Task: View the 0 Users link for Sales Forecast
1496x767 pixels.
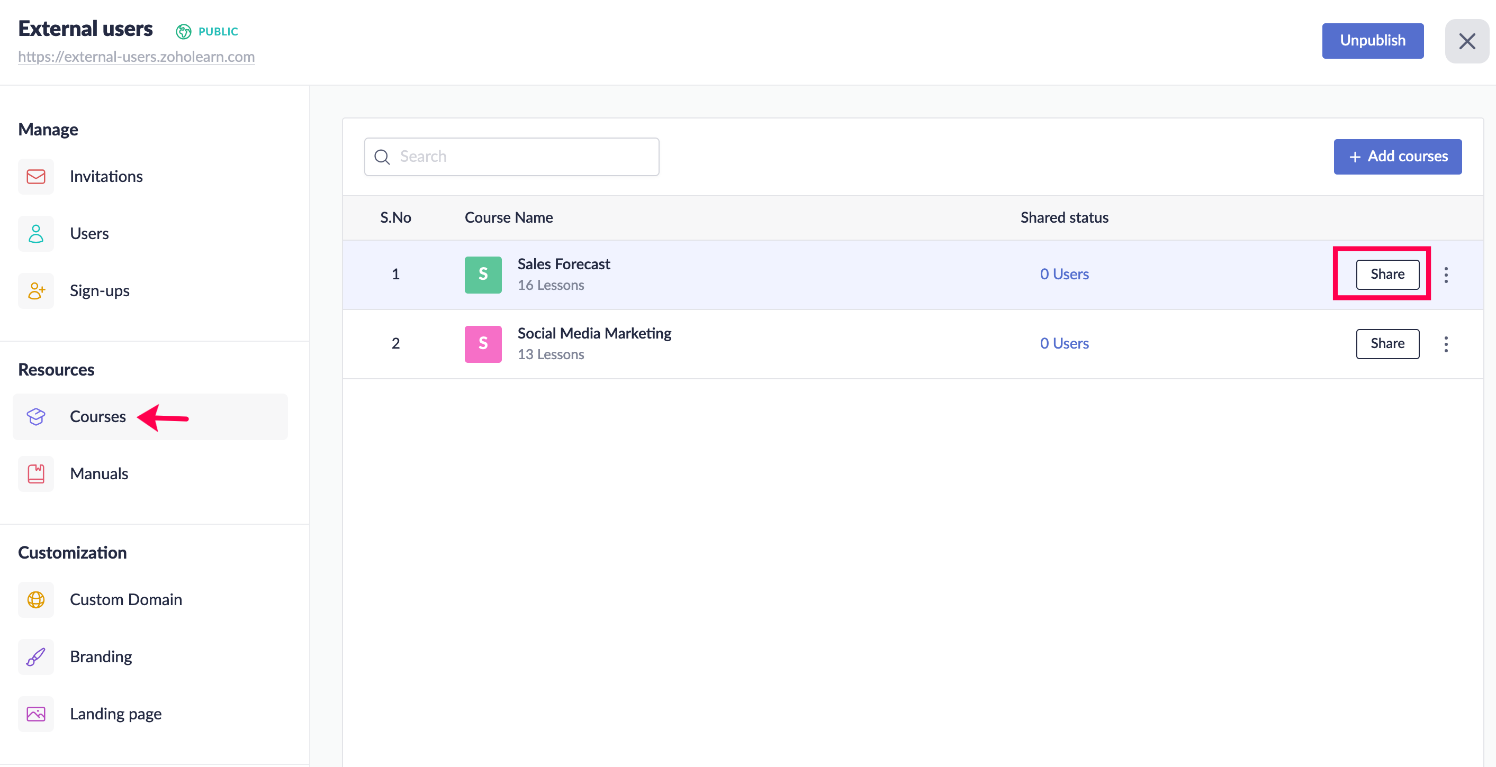Action: (x=1064, y=275)
